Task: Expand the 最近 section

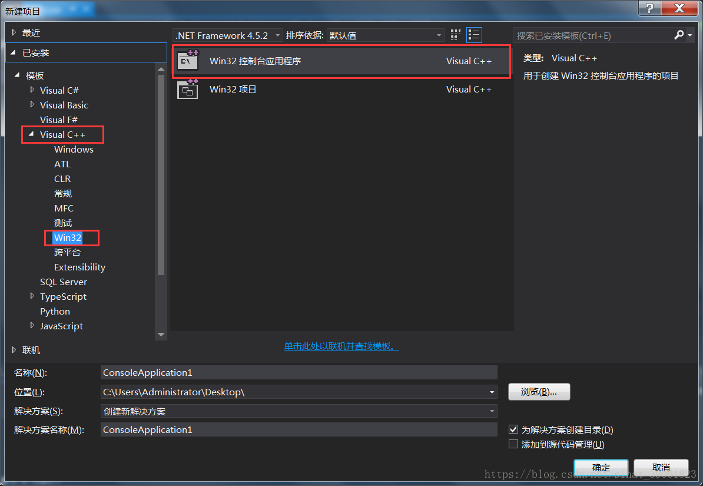Action: (x=14, y=32)
